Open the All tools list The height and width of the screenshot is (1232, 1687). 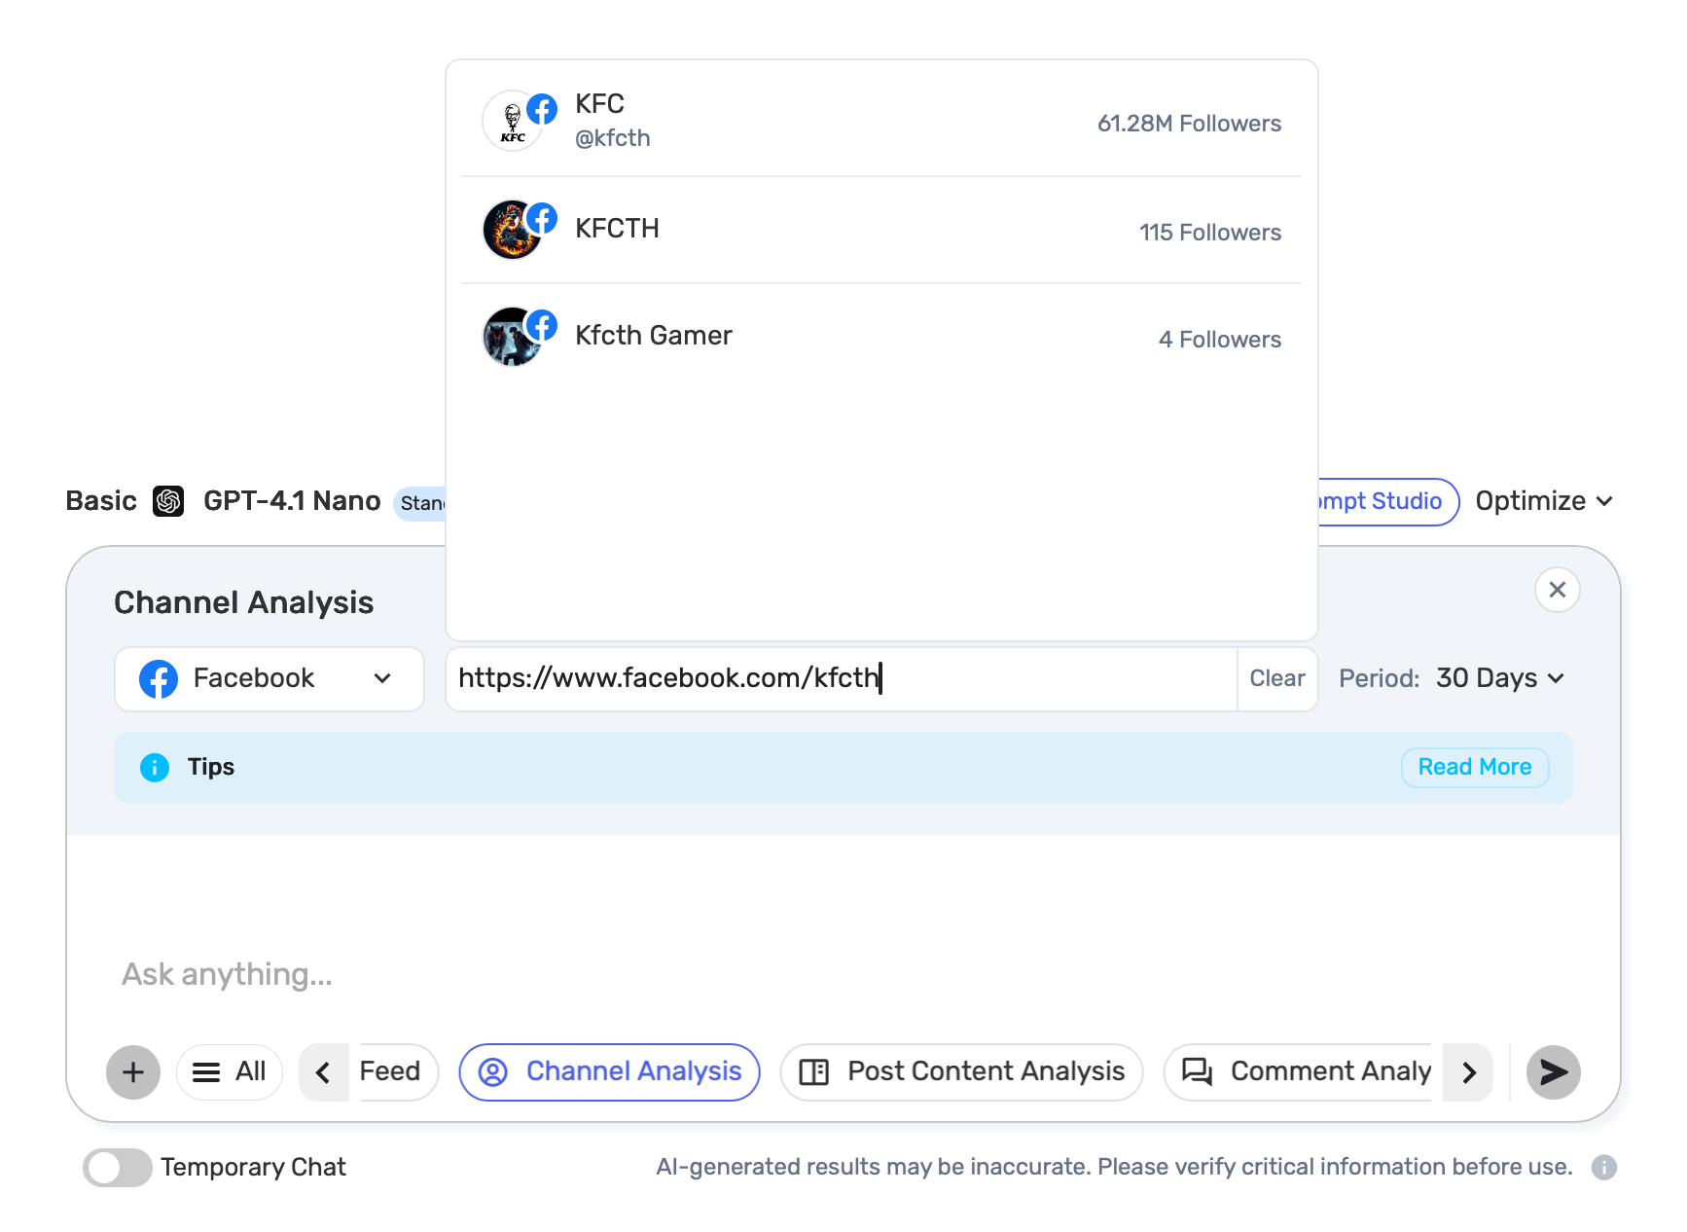pos(230,1072)
